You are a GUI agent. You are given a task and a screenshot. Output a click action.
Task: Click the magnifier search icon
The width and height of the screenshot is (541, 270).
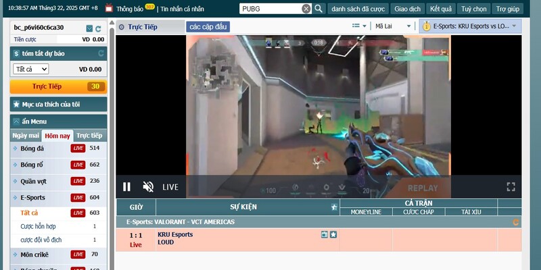tap(319, 9)
